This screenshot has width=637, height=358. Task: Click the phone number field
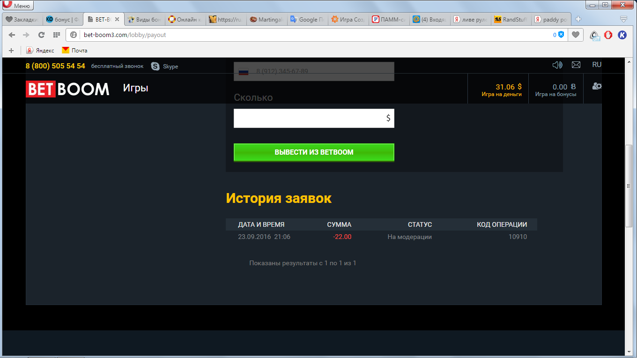tap(314, 71)
